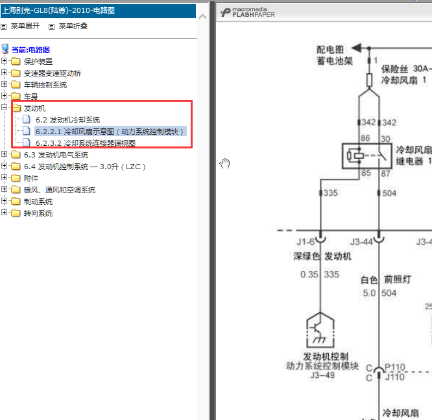This screenshot has width=432, height=420.
Task: Click the 6.3 发动机电气系统 folder icon
Action: click(x=16, y=155)
